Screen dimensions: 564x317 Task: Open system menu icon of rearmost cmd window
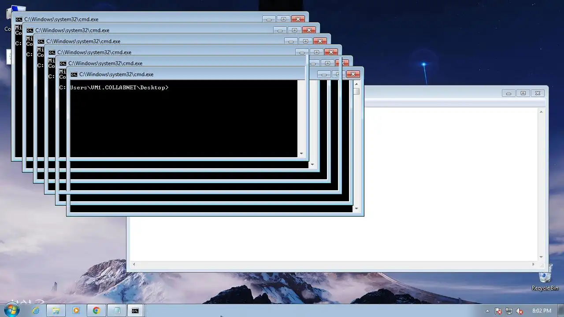[19, 19]
